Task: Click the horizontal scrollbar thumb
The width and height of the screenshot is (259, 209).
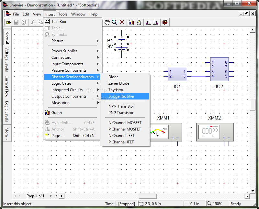Action: click(x=148, y=196)
